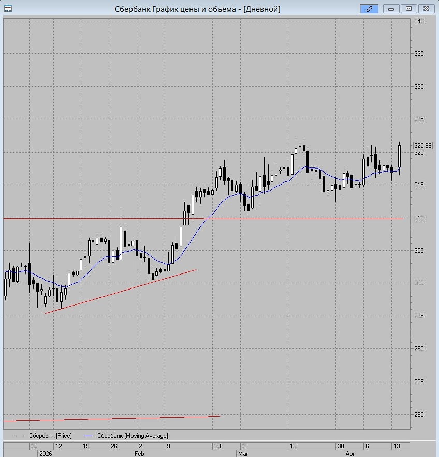Click the 325 price axis label
Viewport: 439px width, 457px height.
(x=419, y=119)
